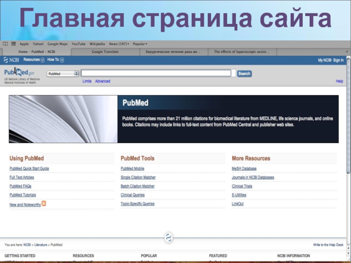Switch to the Хирургическое лечение рака tab
The width and height of the screenshot is (351, 263).
[173, 52]
